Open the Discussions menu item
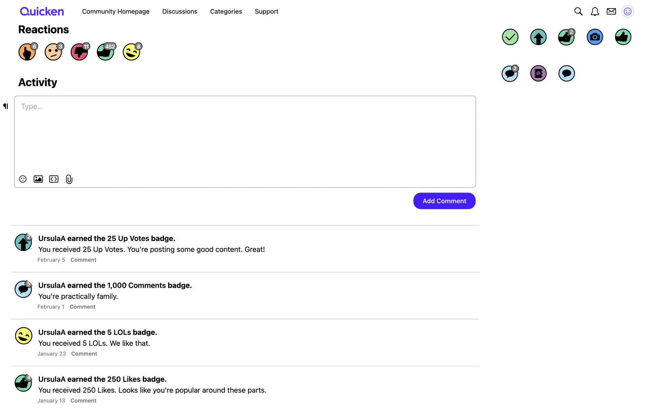The image size is (656, 410). 179,12
